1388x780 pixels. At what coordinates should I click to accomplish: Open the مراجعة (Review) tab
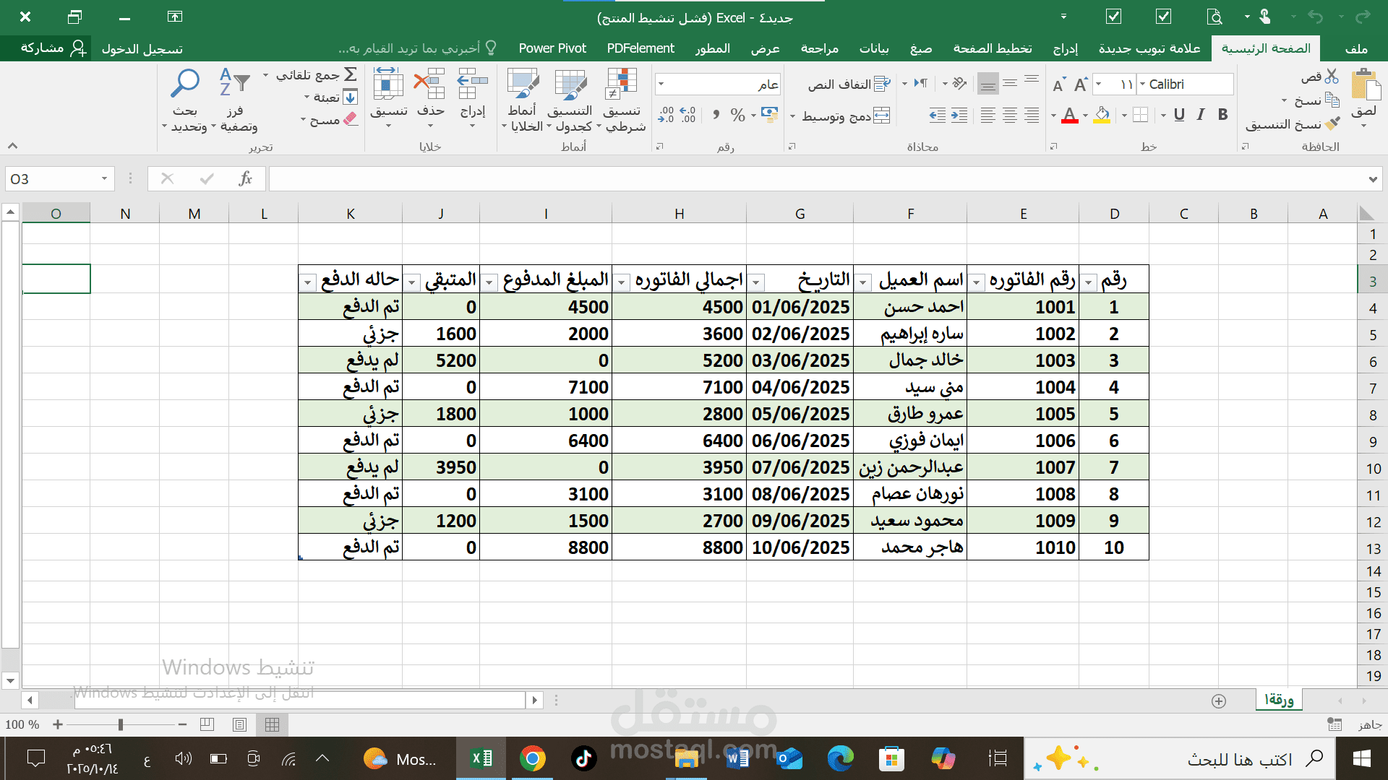point(820,48)
